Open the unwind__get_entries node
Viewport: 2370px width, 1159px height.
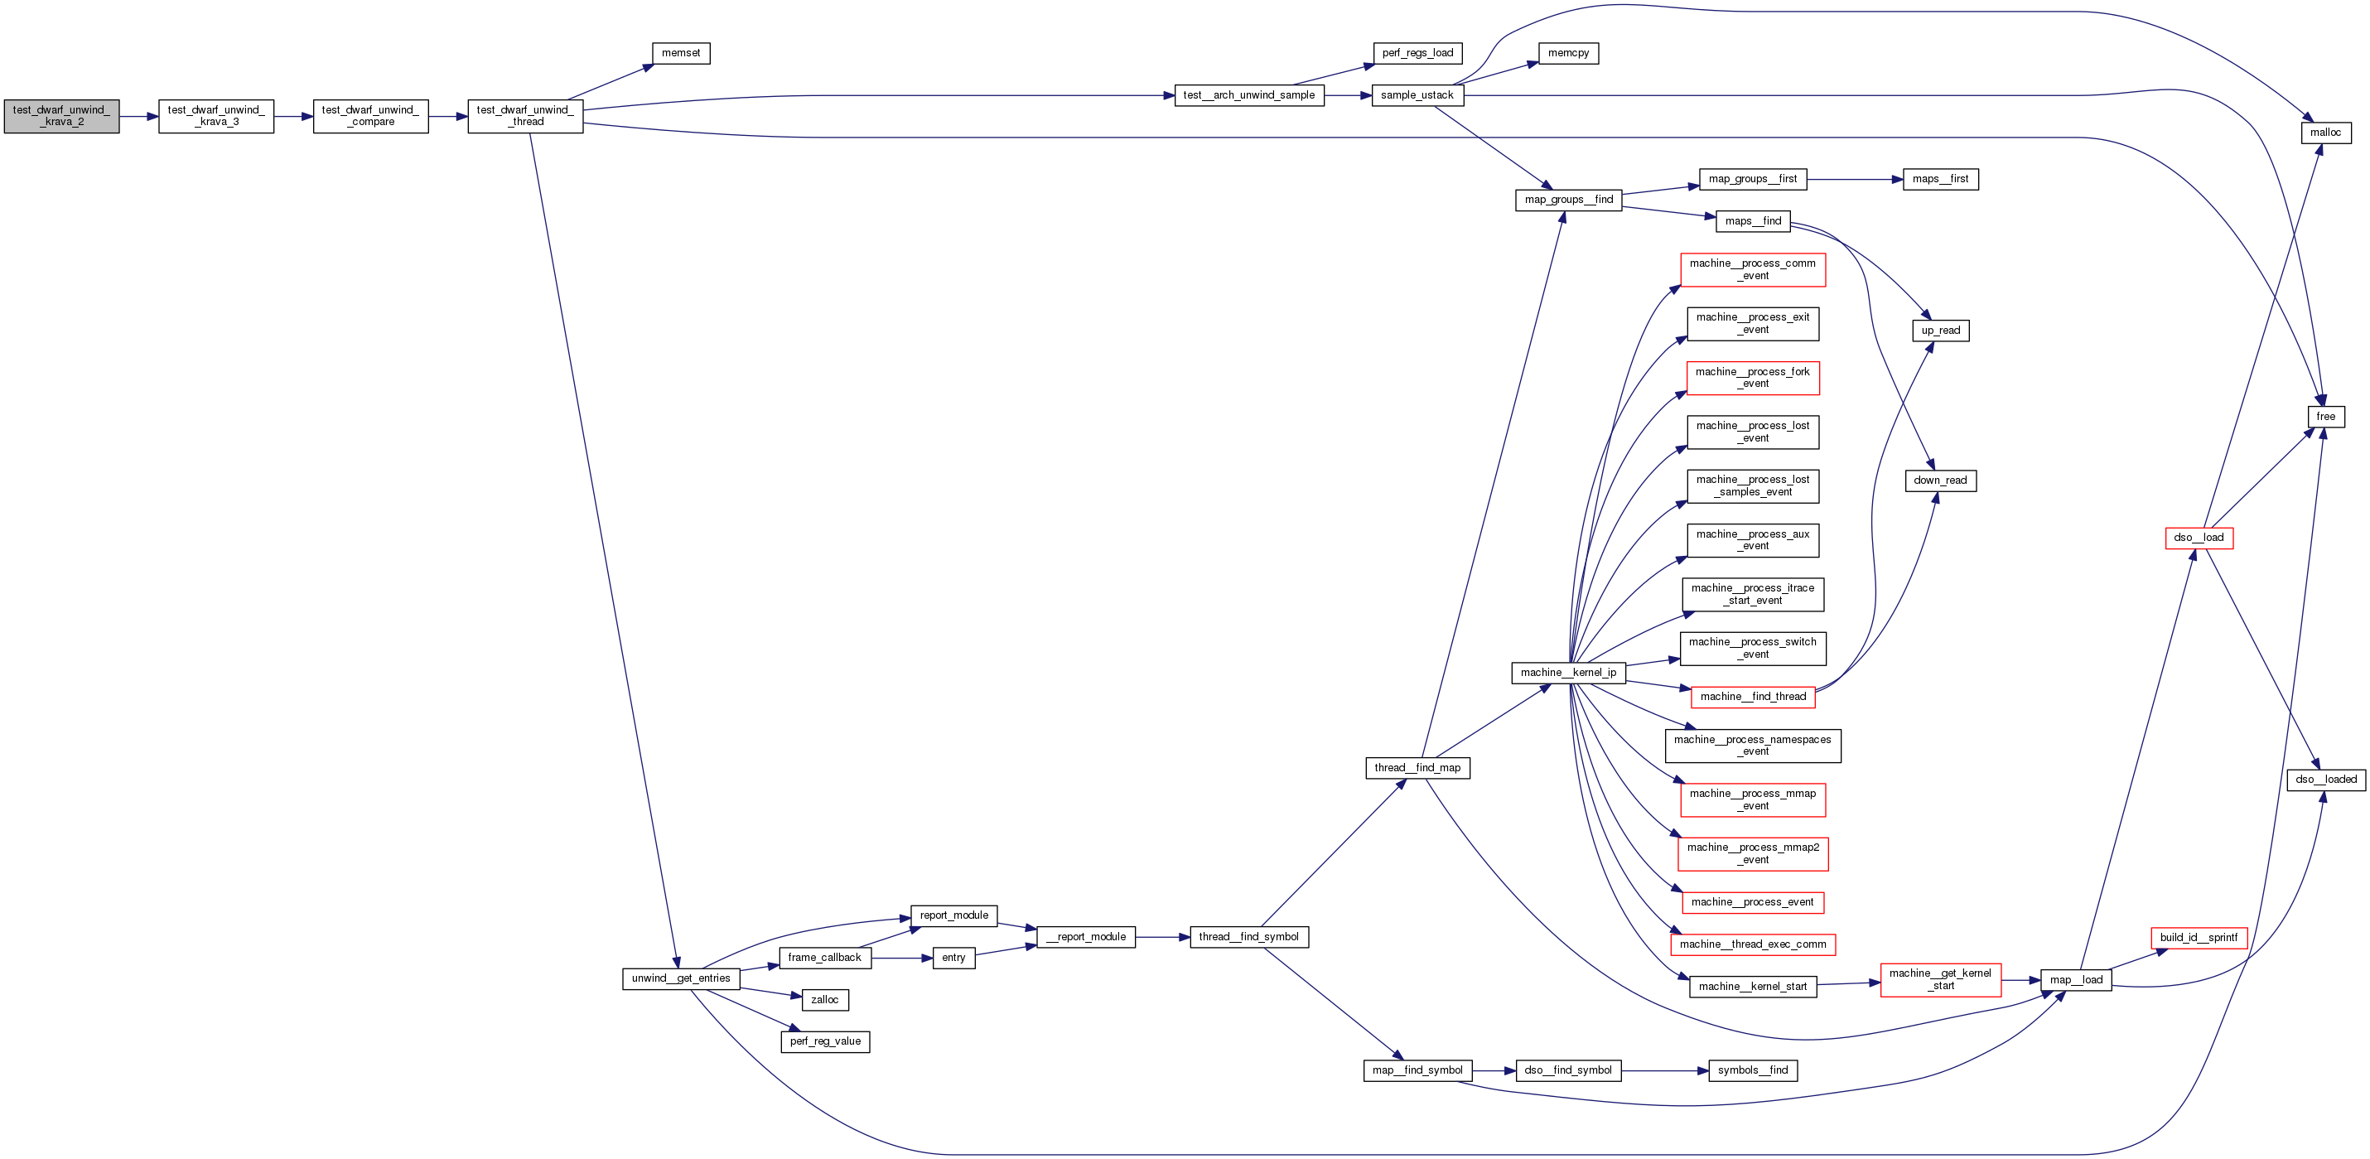tap(681, 978)
